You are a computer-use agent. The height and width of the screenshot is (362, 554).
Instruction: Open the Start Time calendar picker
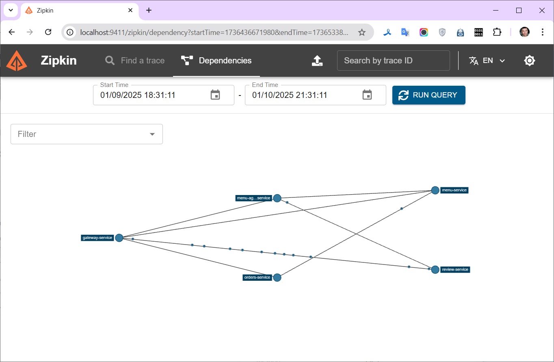click(215, 95)
